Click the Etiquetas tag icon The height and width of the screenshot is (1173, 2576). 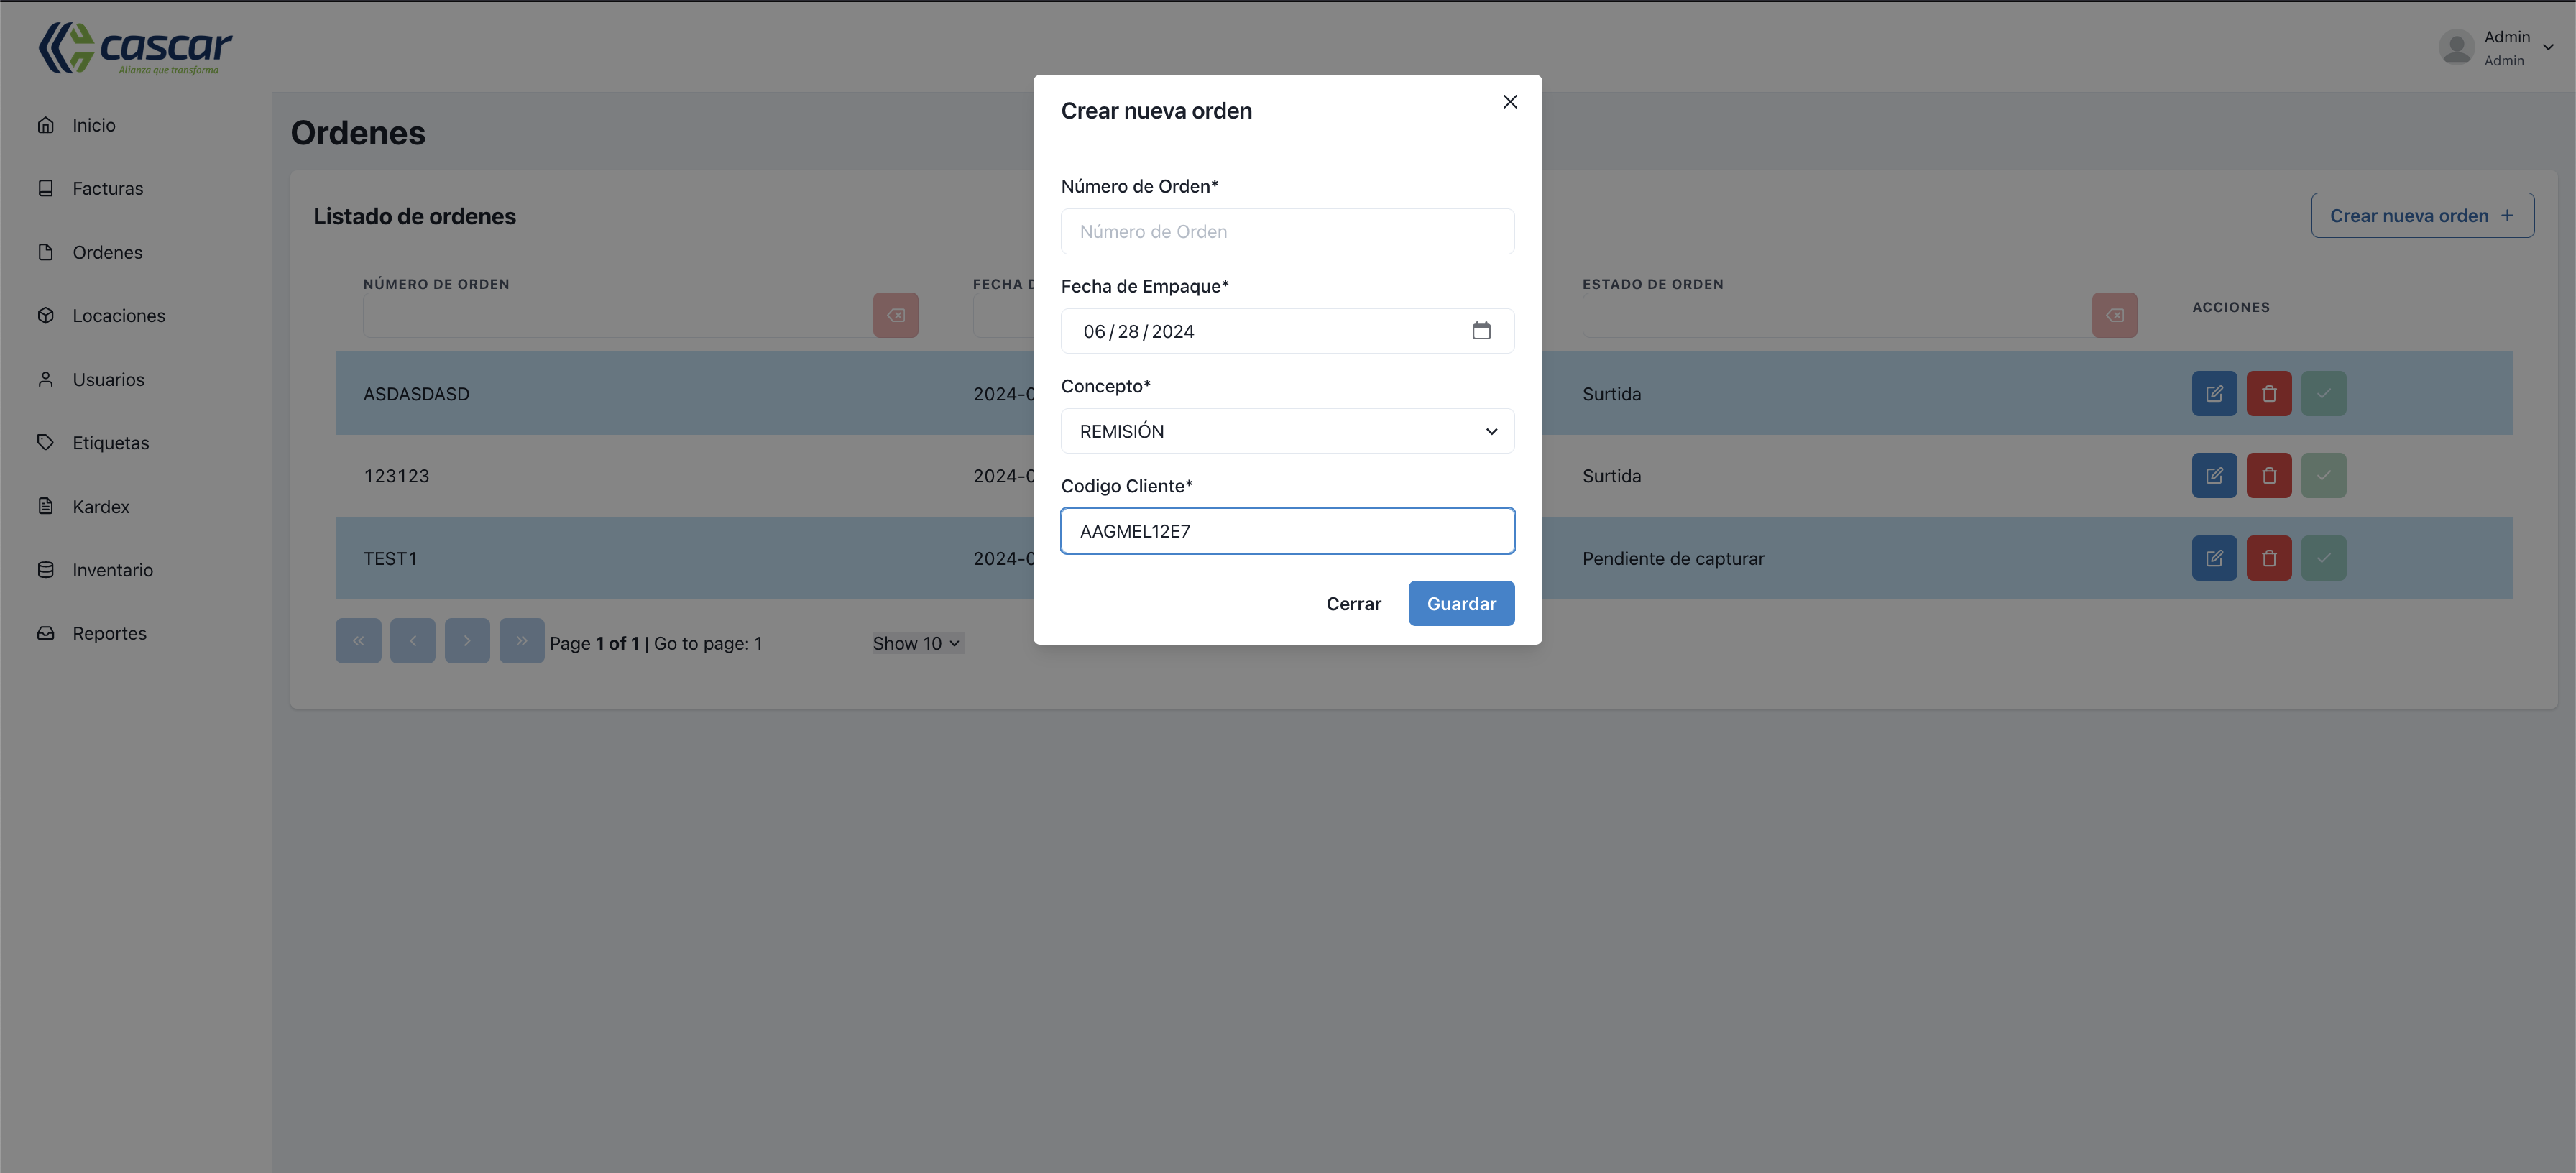click(x=46, y=442)
